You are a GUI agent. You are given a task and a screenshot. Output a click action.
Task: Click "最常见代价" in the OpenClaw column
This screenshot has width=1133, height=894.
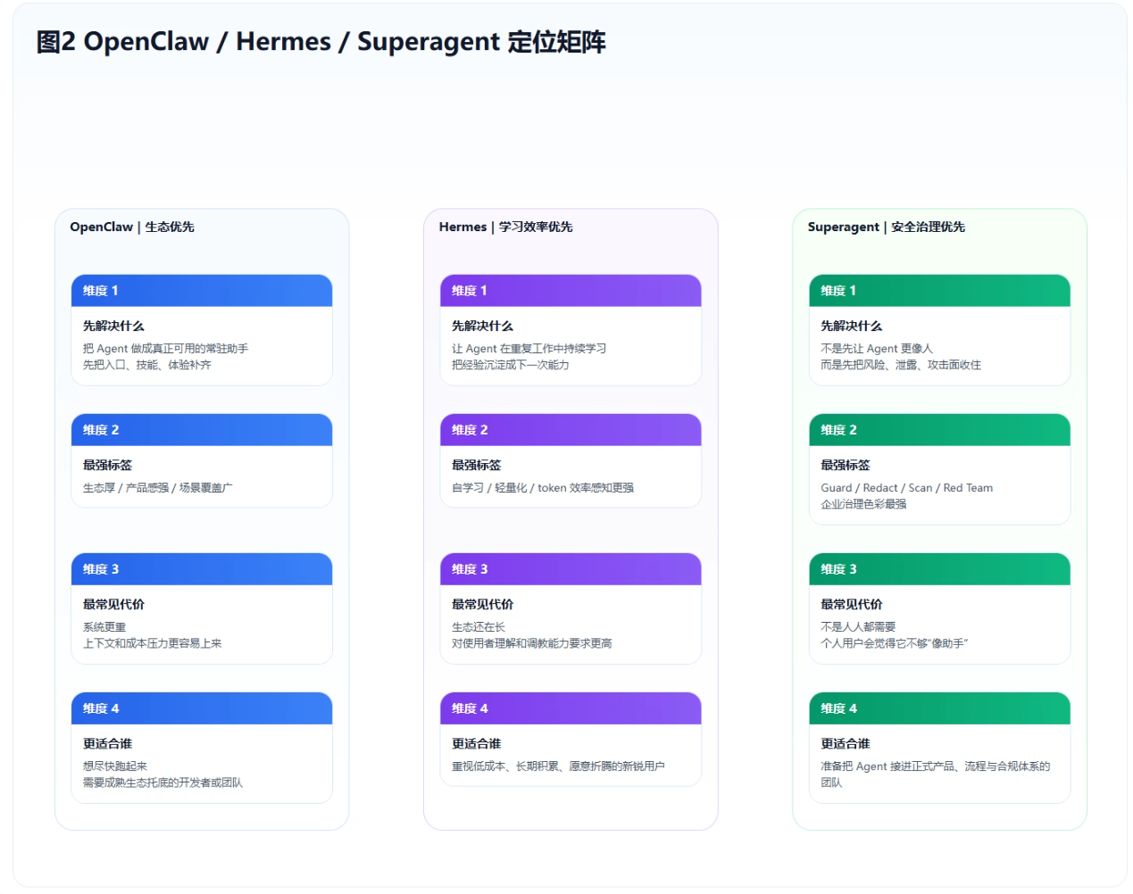coord(113,605)
